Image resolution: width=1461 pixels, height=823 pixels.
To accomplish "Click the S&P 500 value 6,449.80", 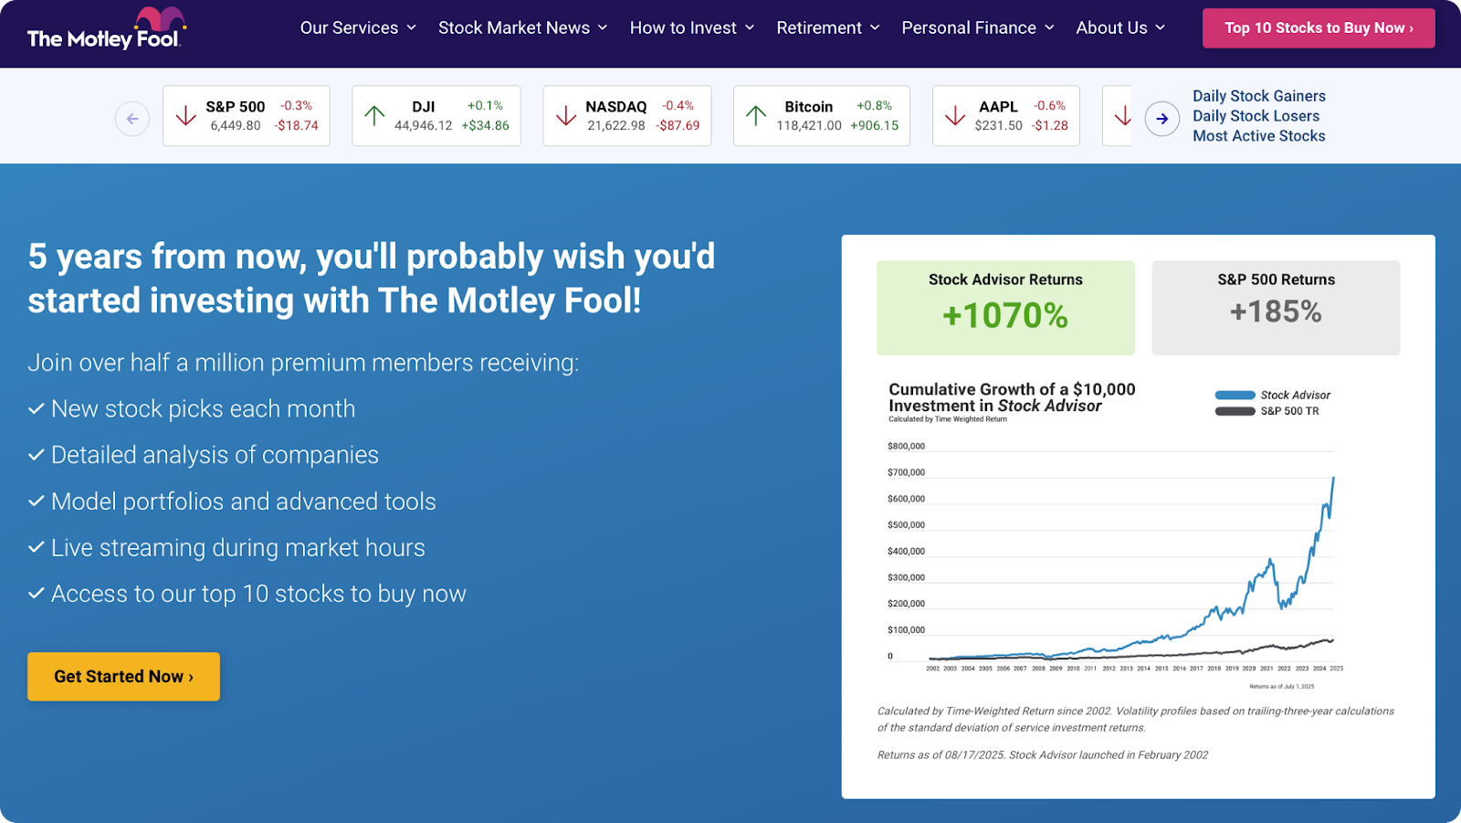I will coord(236,126).
